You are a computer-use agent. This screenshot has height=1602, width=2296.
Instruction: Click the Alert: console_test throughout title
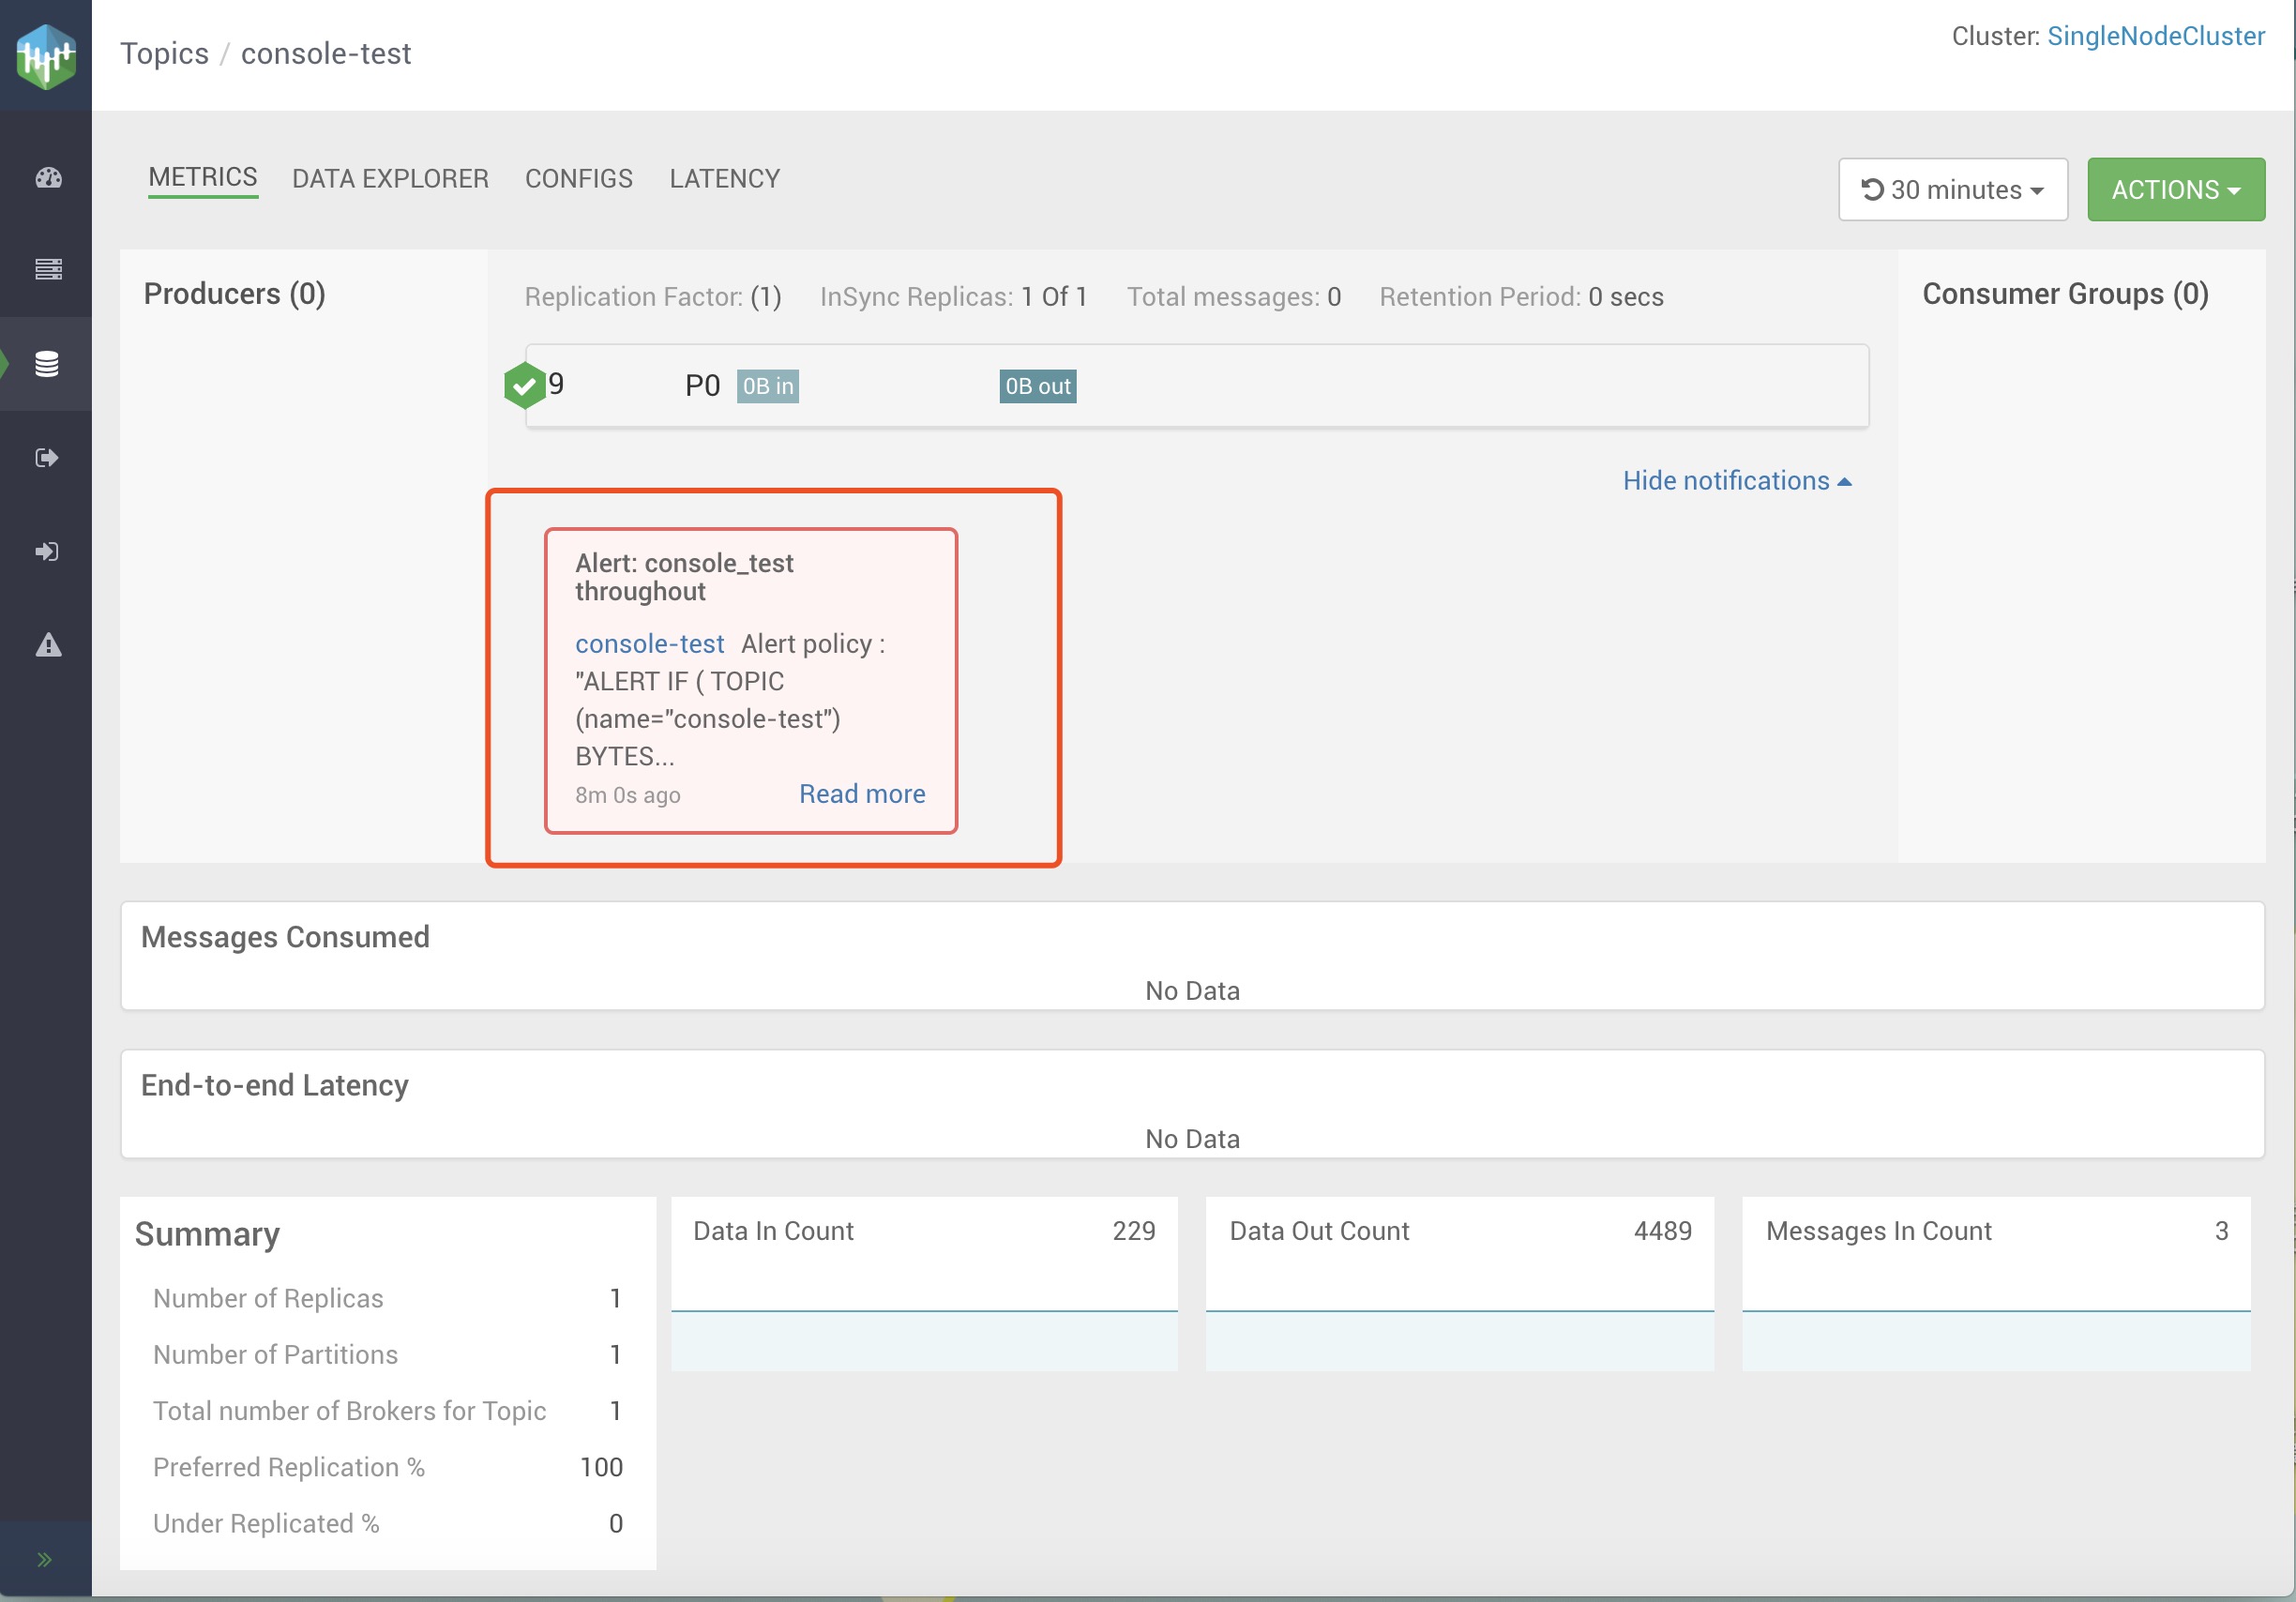[x=684, y=577]
